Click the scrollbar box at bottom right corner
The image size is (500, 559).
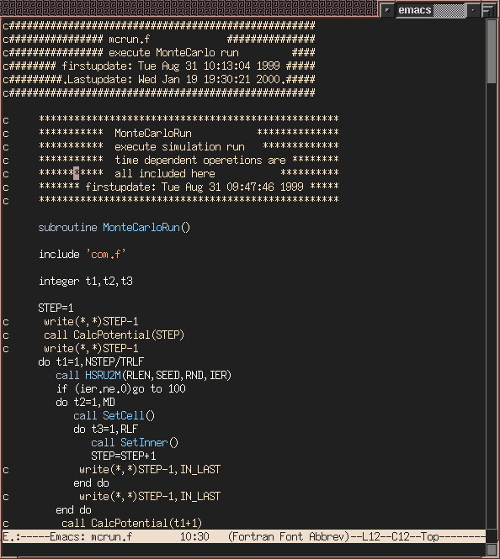pos(492,549)
